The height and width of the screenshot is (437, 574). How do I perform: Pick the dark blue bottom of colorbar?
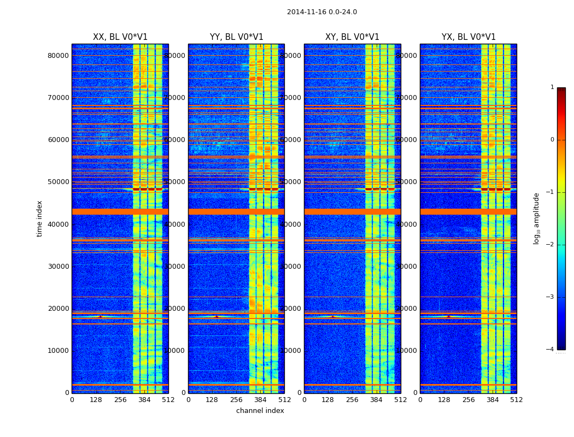(x=561, y=346)
